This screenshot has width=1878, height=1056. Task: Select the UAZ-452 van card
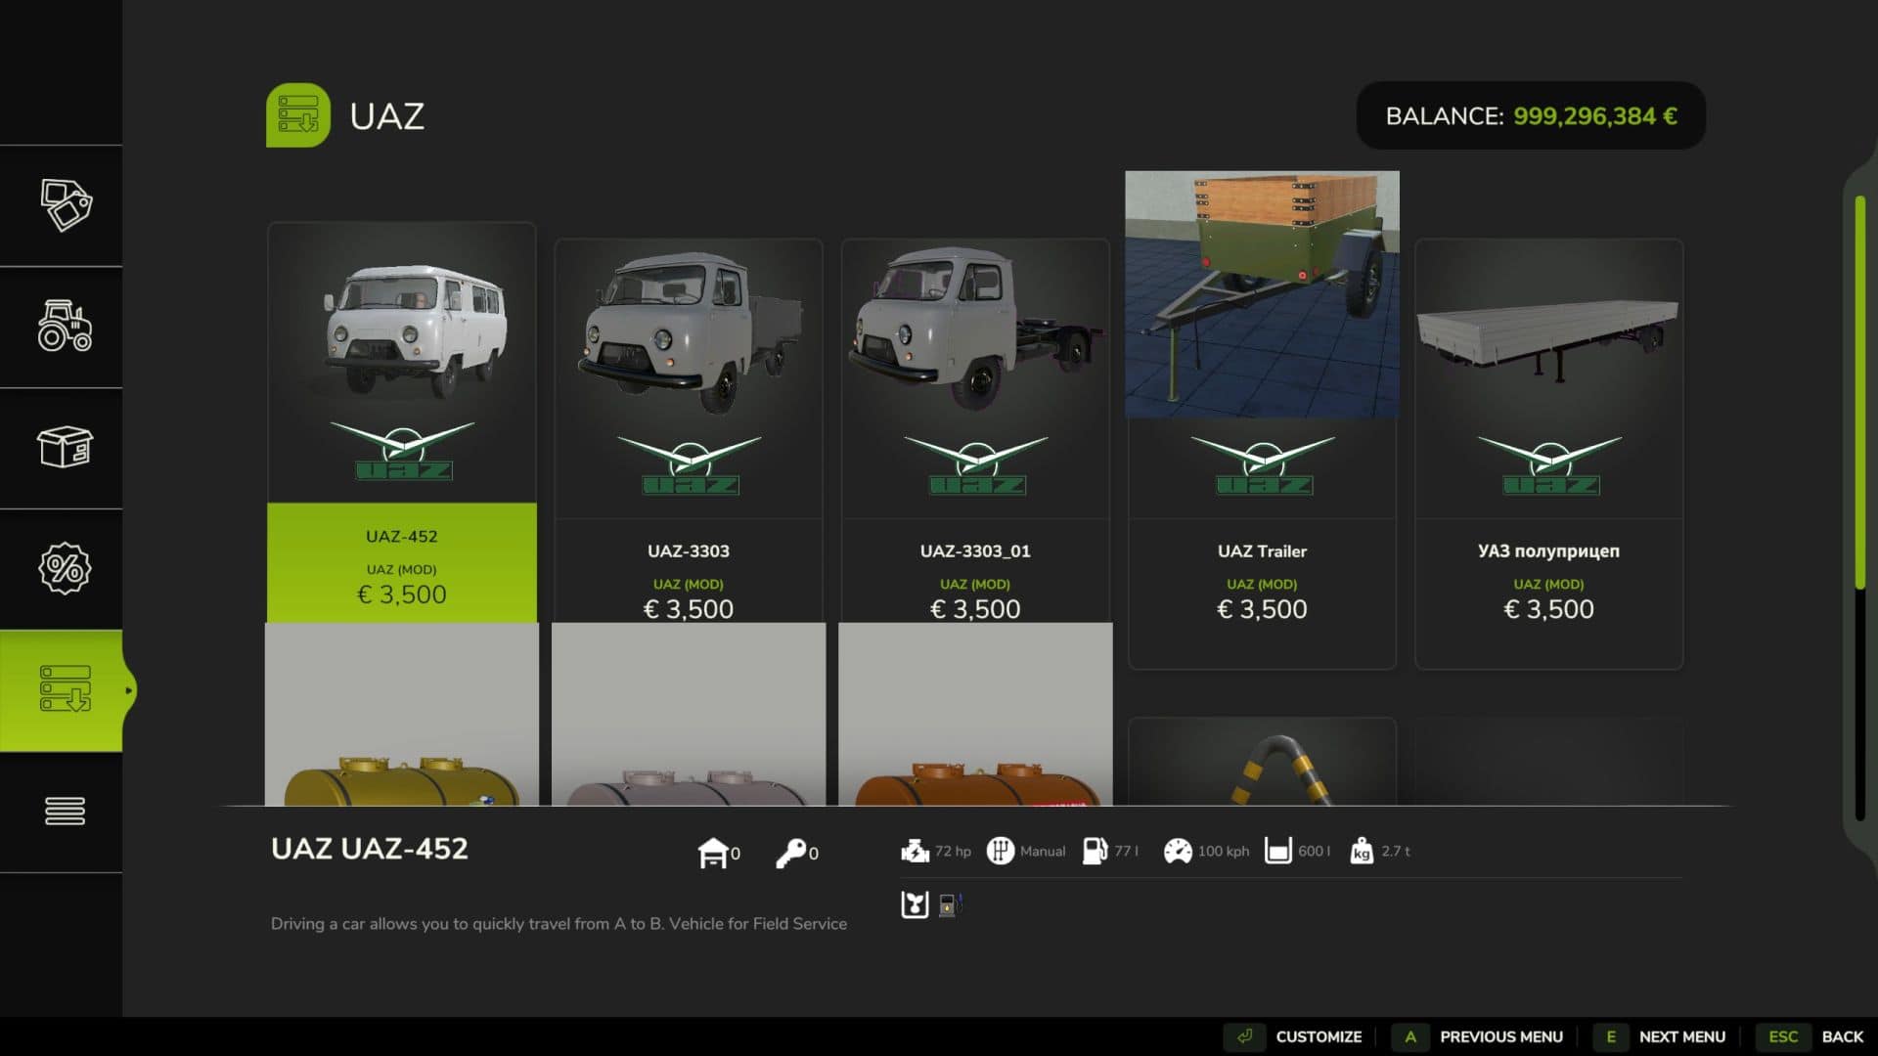(x=401, y=420)
